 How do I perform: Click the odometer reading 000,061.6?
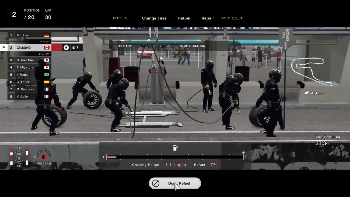(x=44, y=164)
